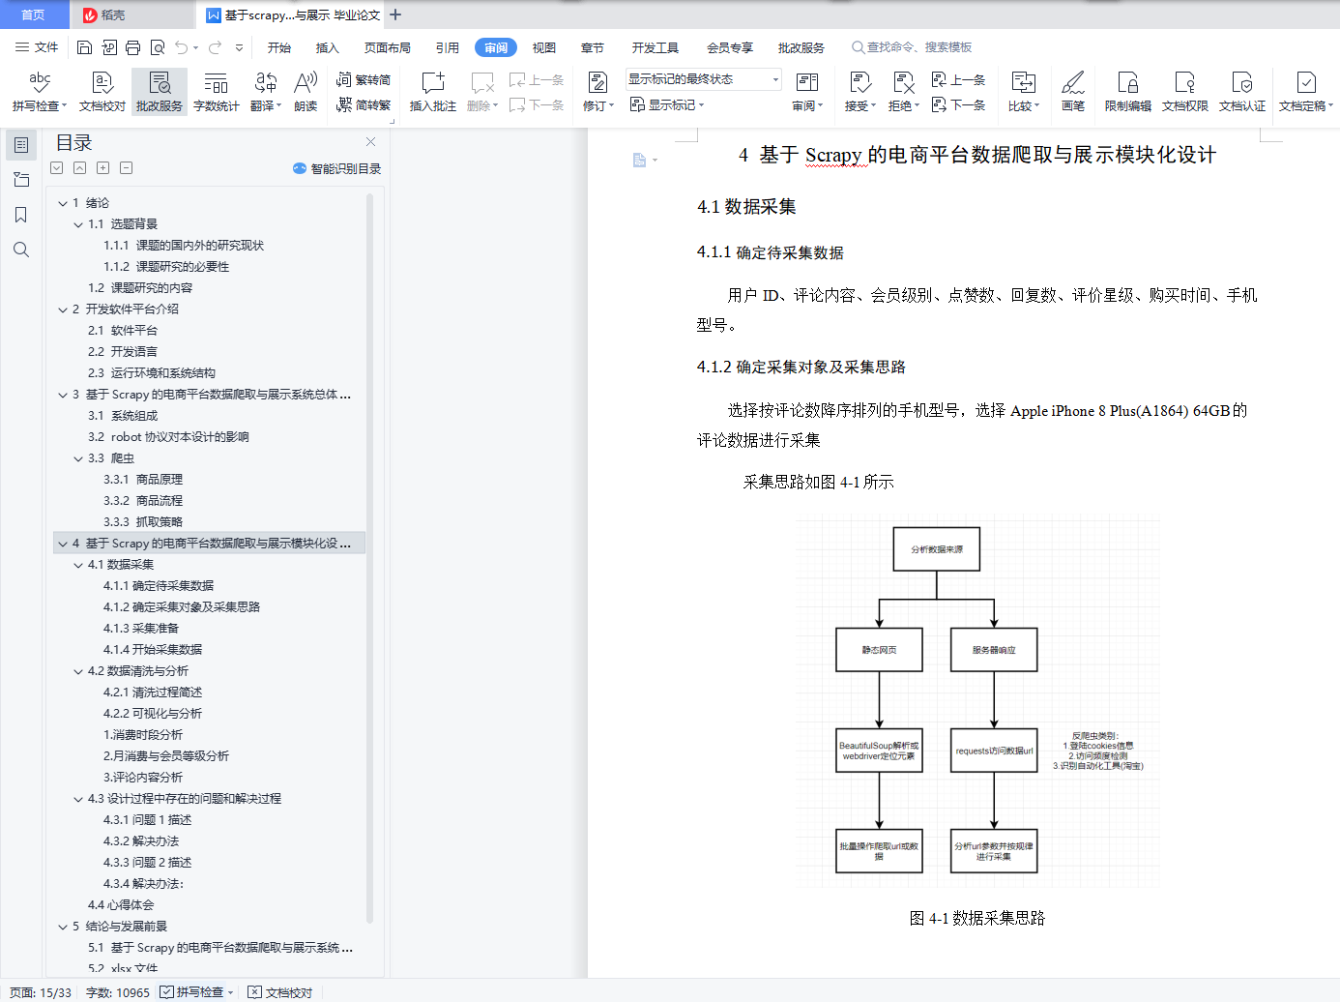Screen dimensions: 1340x1002
Task: Open a new tab with the plus button
Action: point(395,15)
